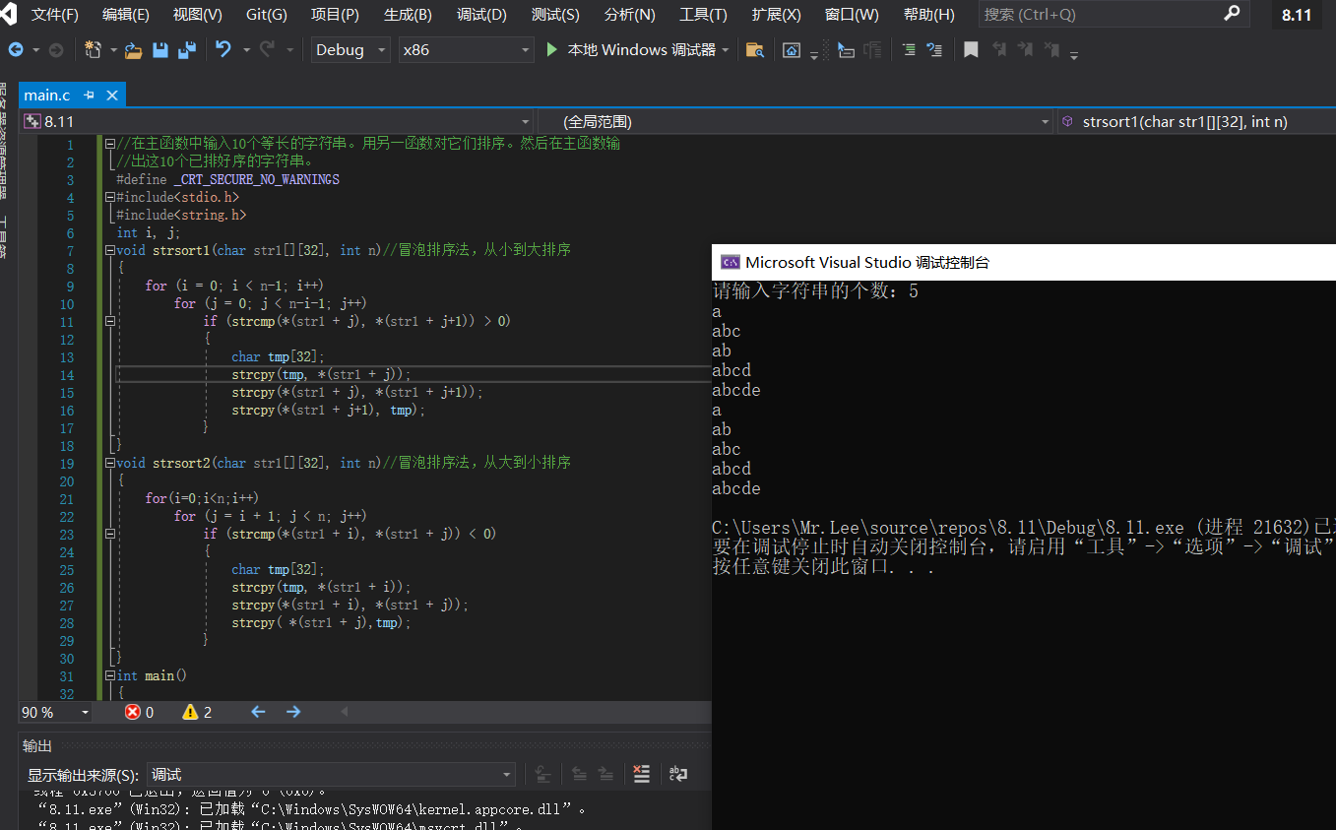Click the comment selected lines icon
Screen dimensions: 1336x830
click(908, 49)
